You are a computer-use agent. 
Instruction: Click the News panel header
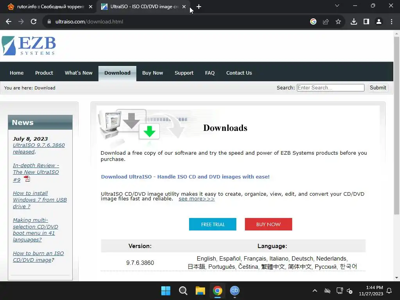click(x=40, y=122)
